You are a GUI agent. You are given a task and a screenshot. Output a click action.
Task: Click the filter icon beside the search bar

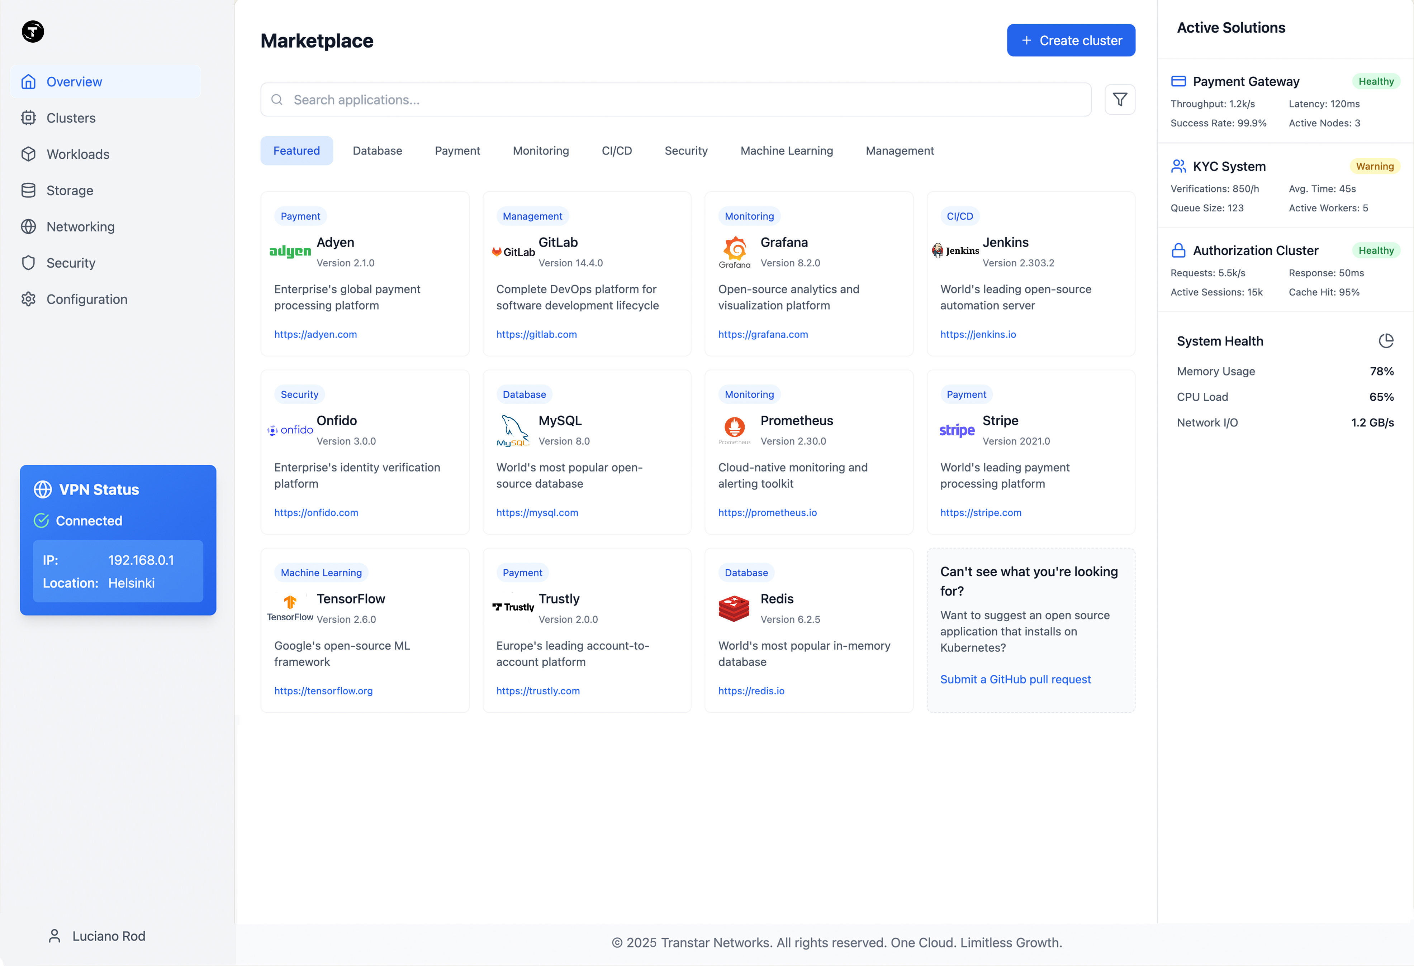point(1120,99)
